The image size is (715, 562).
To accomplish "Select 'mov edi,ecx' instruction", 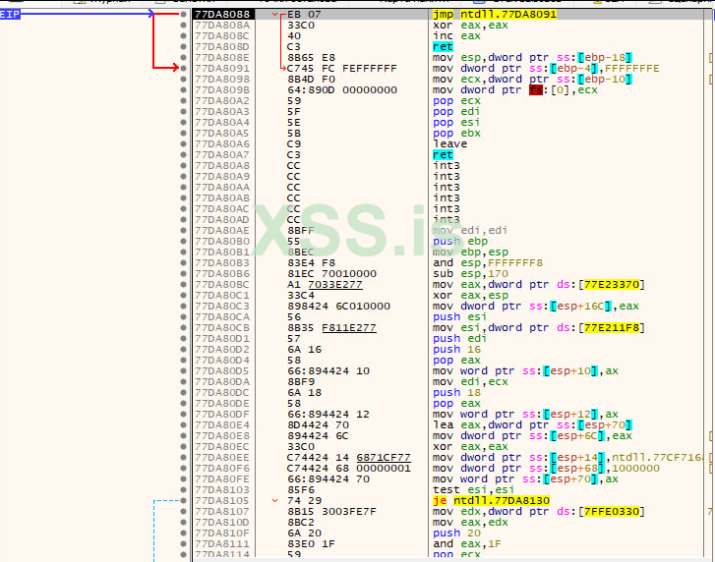I will tap(470, 381).
